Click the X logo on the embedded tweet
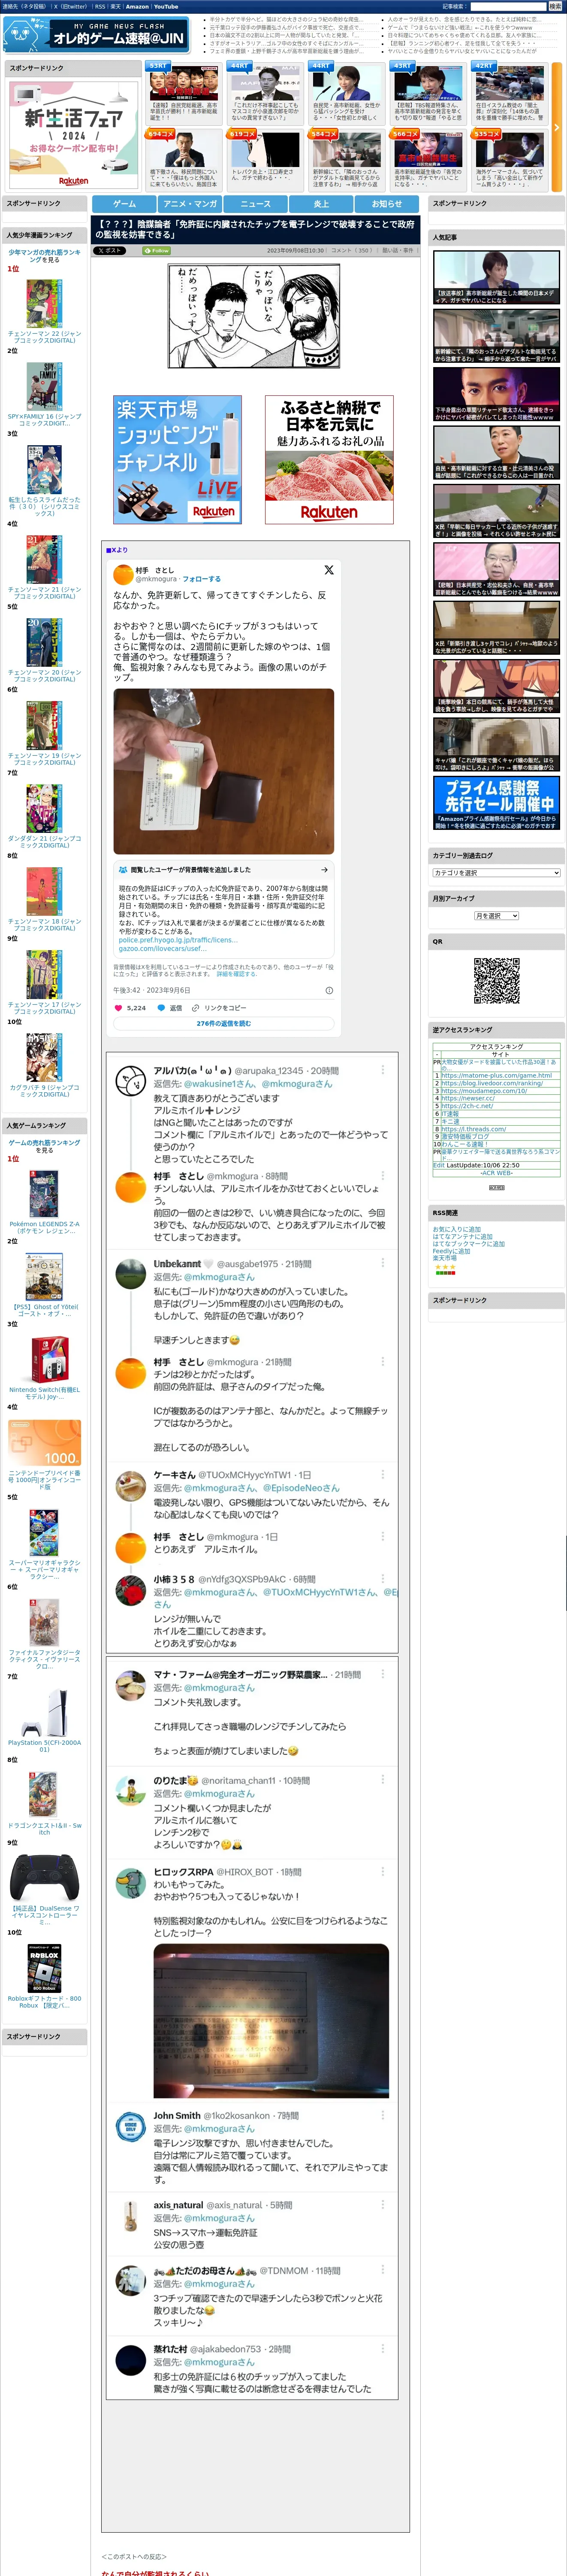Screen dimensions: 567x2576 pos(329,570)
